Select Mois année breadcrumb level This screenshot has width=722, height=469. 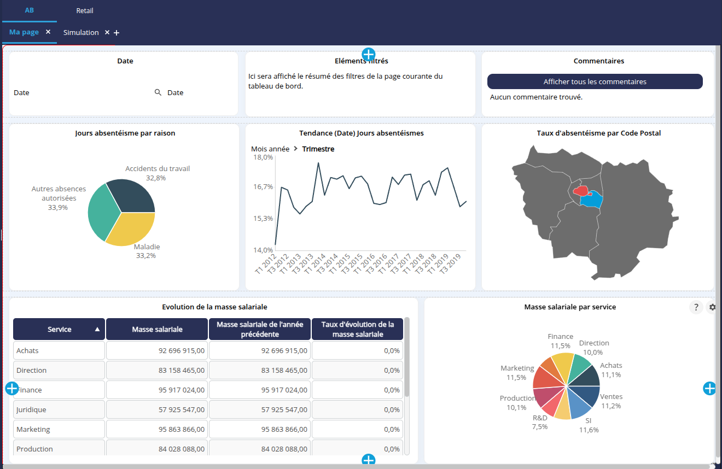tap(270, 149)
